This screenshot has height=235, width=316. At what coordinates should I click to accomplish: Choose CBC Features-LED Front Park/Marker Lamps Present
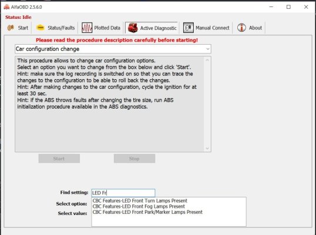coord(147,212)
